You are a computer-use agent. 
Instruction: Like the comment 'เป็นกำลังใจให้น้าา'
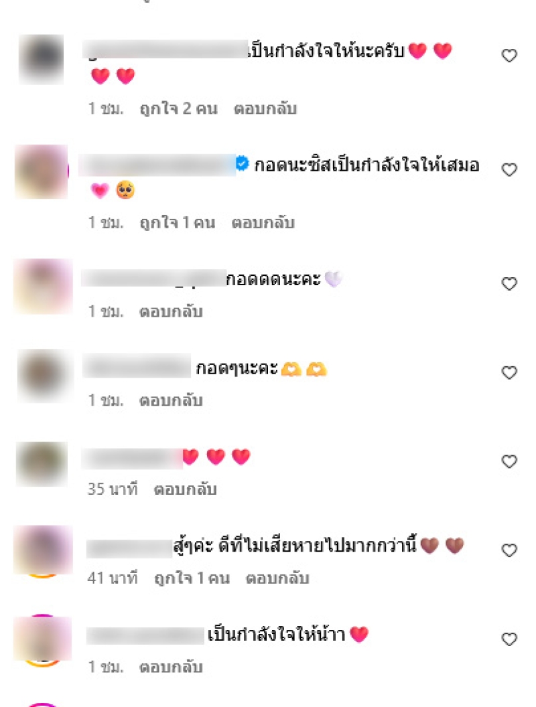tap(509, 639)
